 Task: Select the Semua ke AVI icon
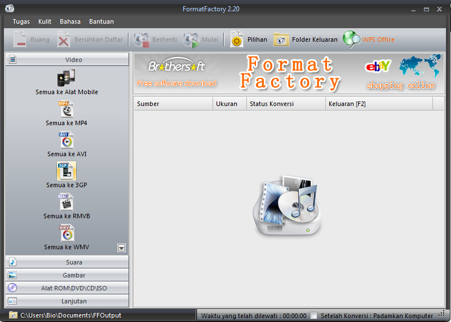pos(67,140)
